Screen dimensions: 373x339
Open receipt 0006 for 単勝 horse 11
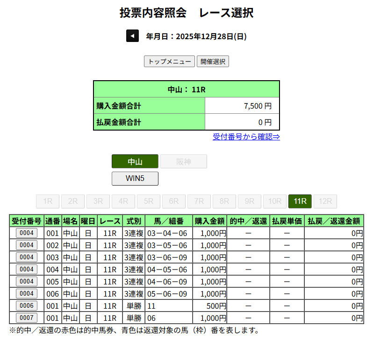(27, 305)
